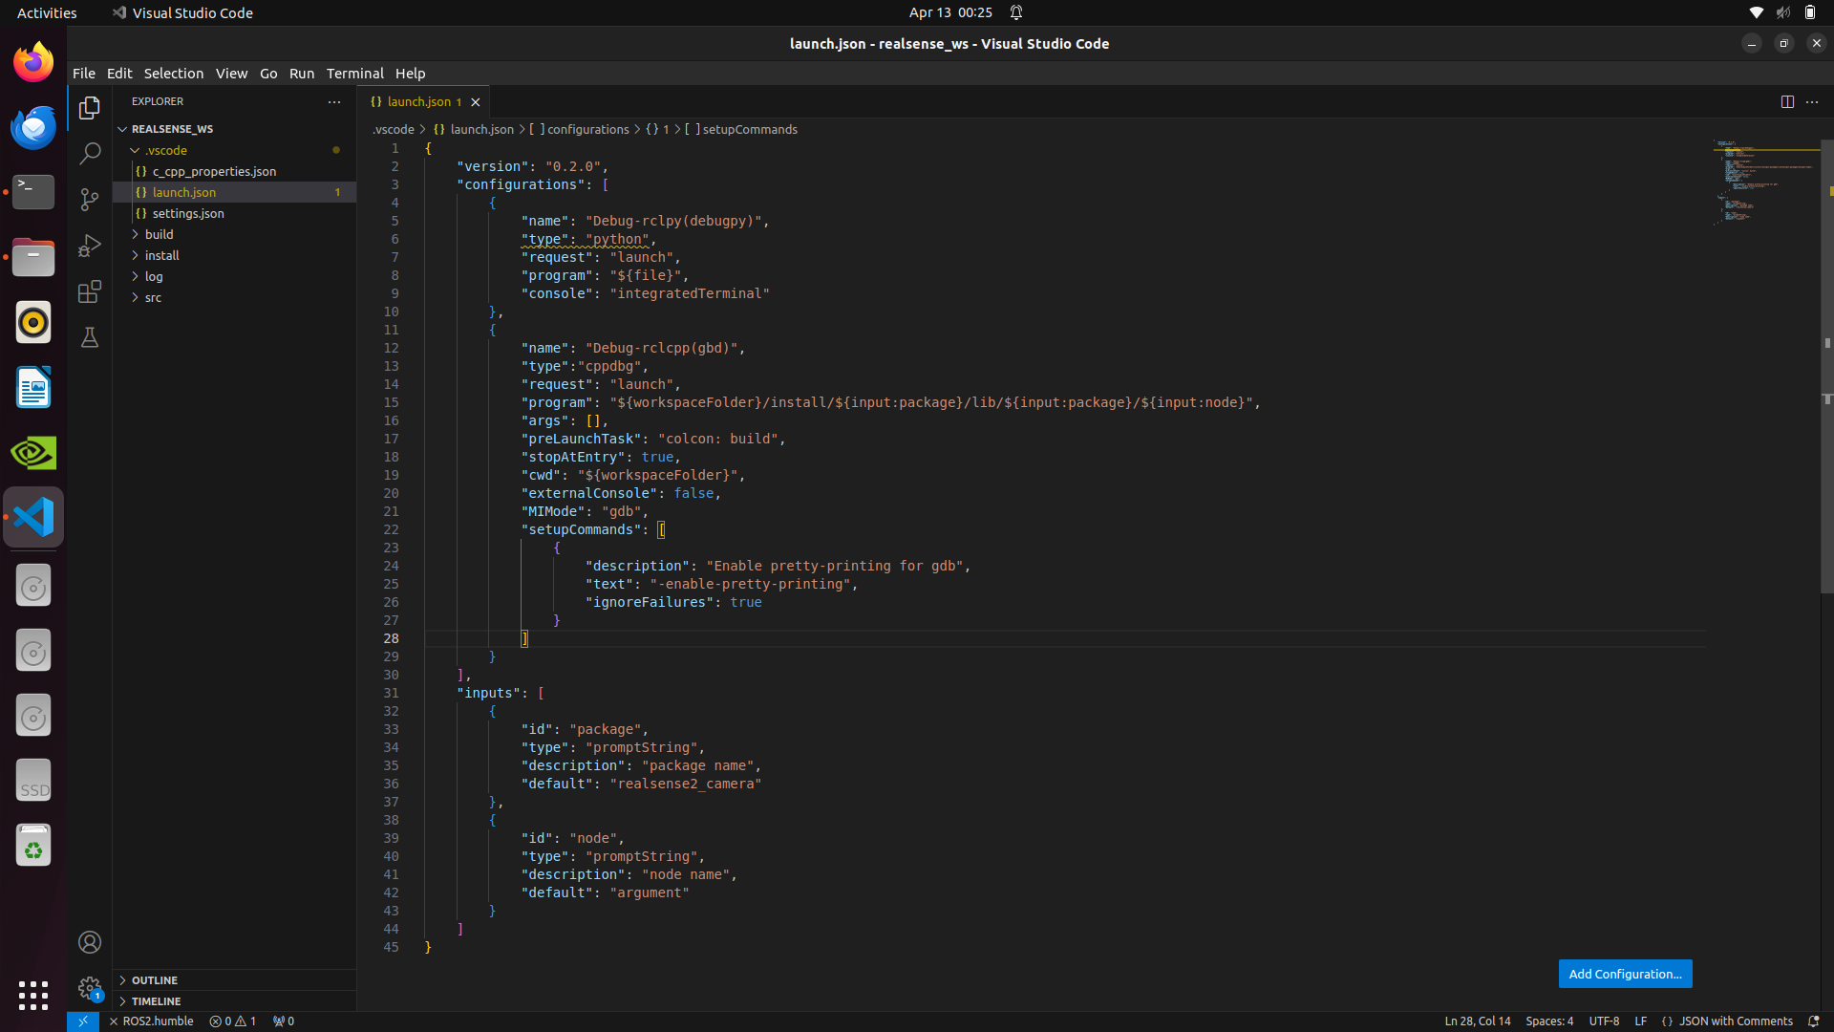1834x1032 pixels.
Task: Expand the TIMELINE section
Action: (x=234, y=1001)
